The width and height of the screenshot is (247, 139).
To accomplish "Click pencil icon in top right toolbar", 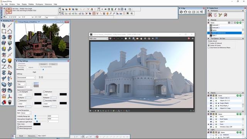I will coord(115,9).
